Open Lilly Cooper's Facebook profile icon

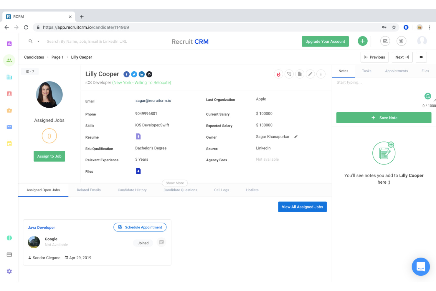tap(126, 74)
